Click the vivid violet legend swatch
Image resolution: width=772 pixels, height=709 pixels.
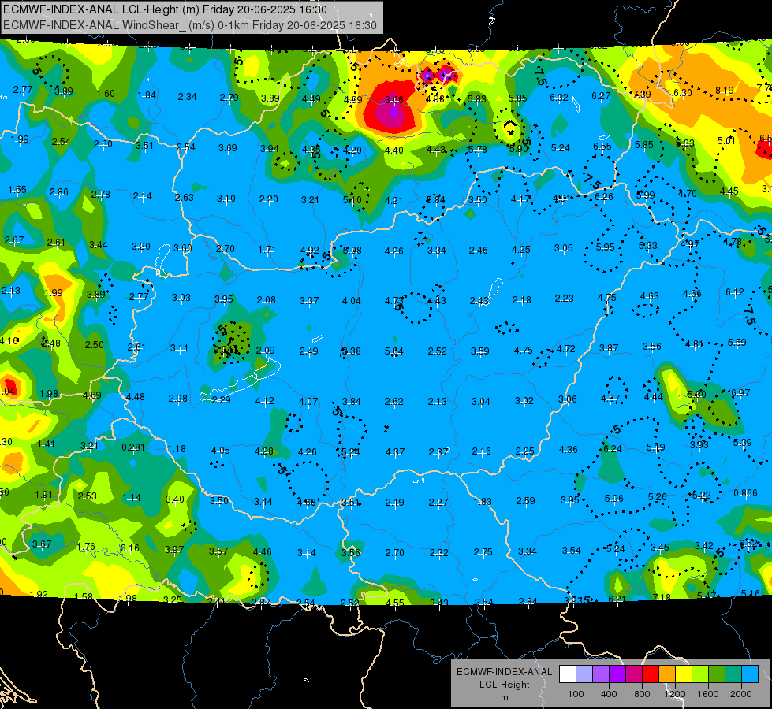tap(617, 674)
